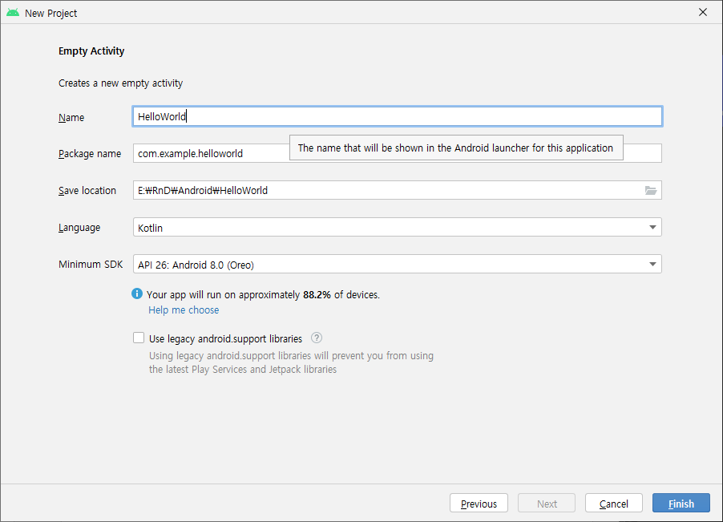Open the Language dropdown showing Kotlin
The height and width of the screenshot is (522, 723).
[397, 228]
